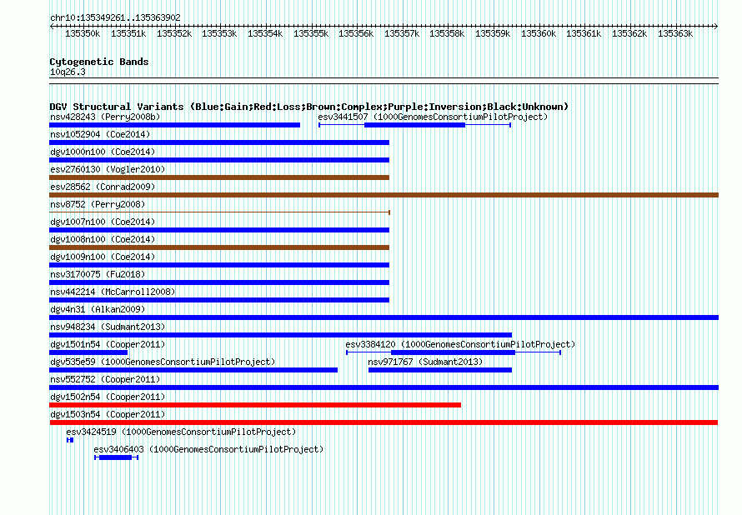The image size is (742, 515).
Task: Click the 135363k ruler tick label
Action: (674, 34)
